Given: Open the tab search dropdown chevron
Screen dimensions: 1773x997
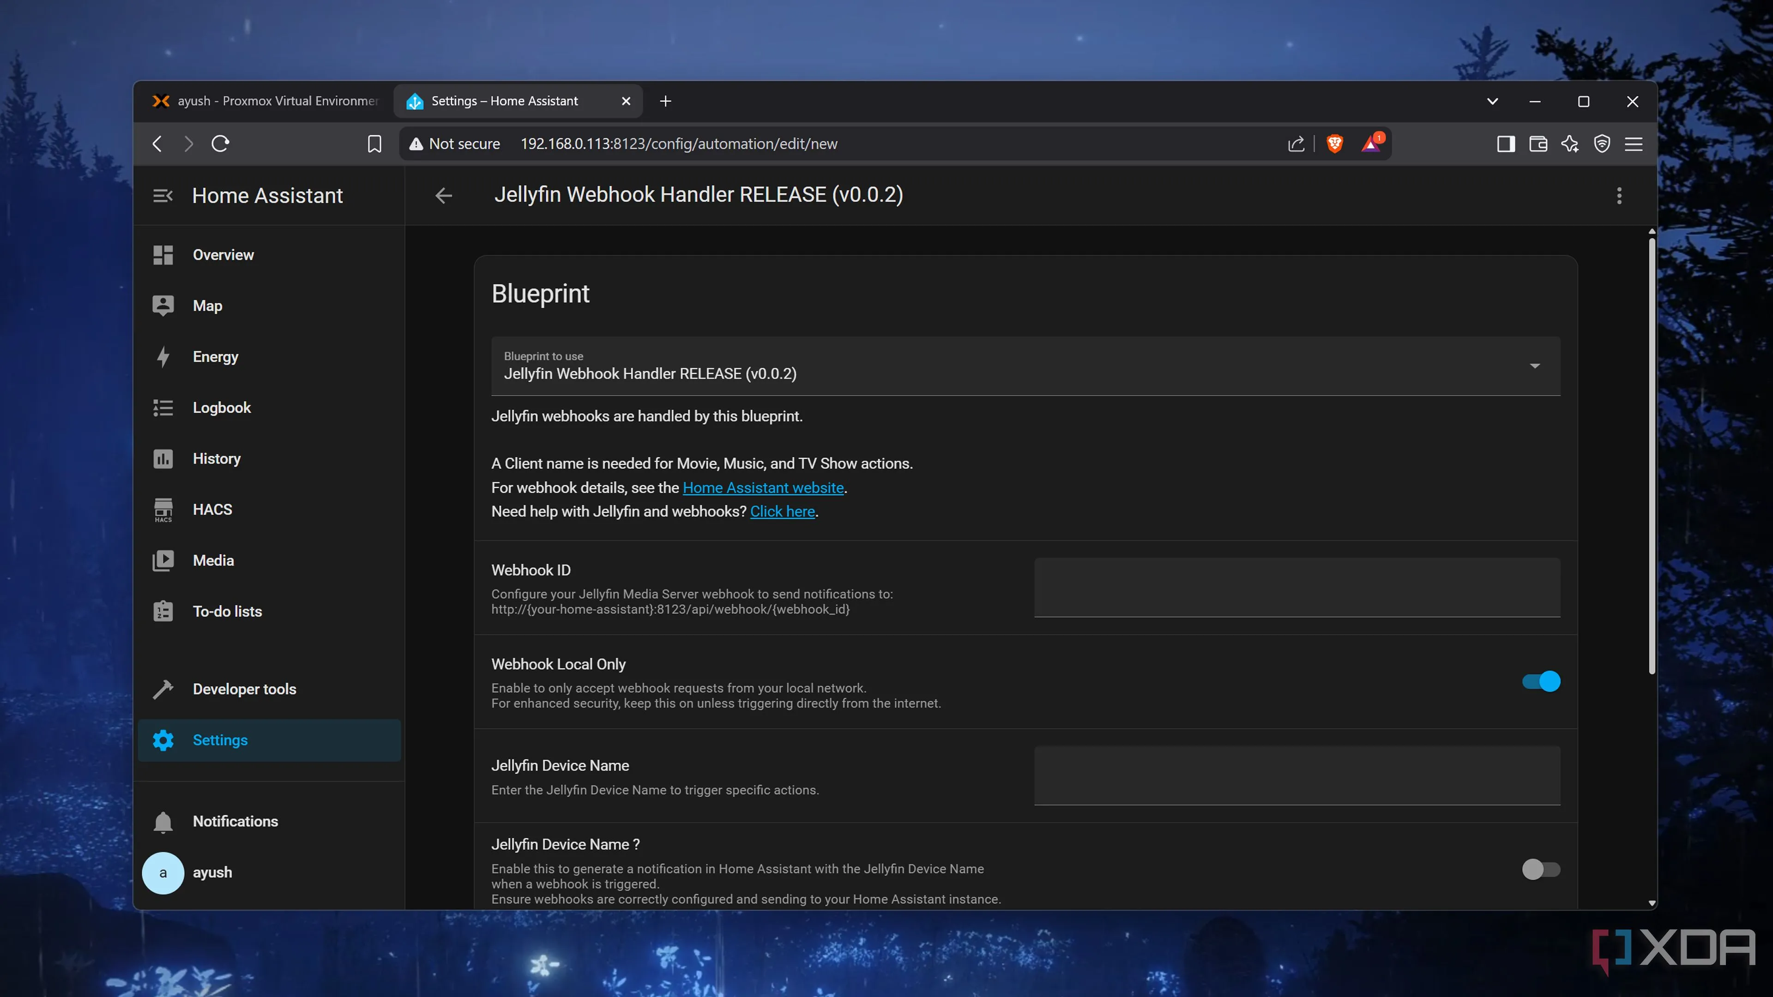Looking at the screenshot, I should coord(1492,101).
